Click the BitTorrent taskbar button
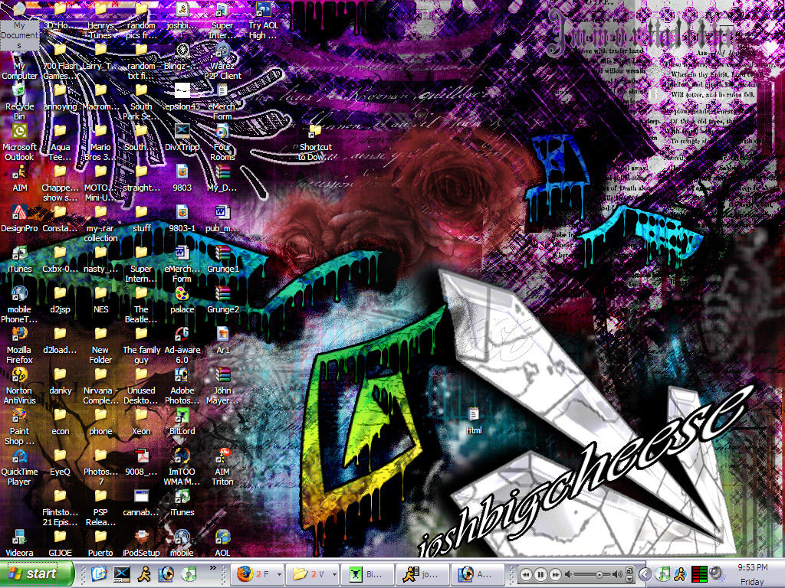The width and height of the screenshot is (785, 588). click(366, 573)
